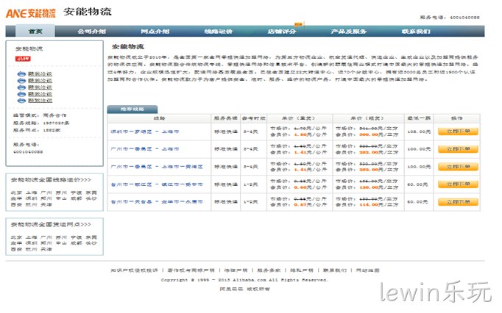Go to the 首页 tab
Screen dimensions: 502x313
click(35, 31)
